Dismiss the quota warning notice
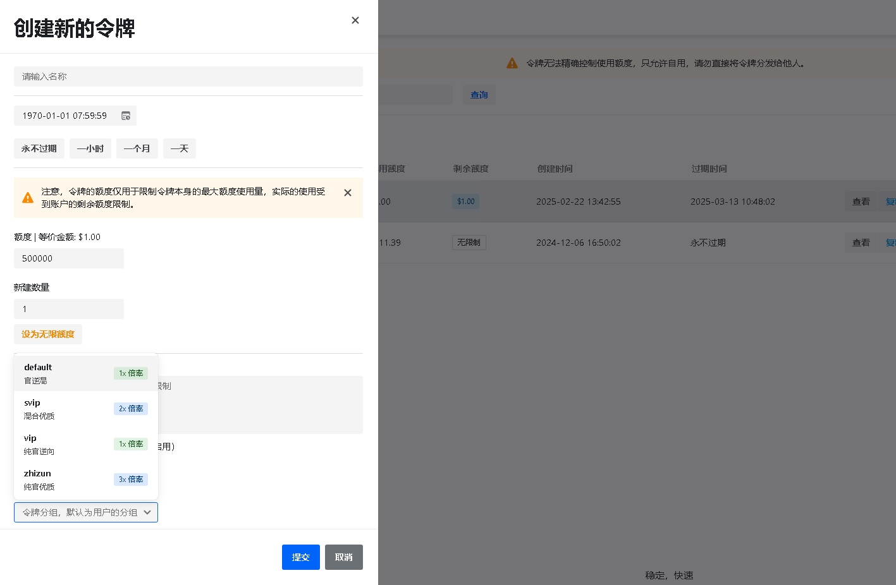 [348, 193]
